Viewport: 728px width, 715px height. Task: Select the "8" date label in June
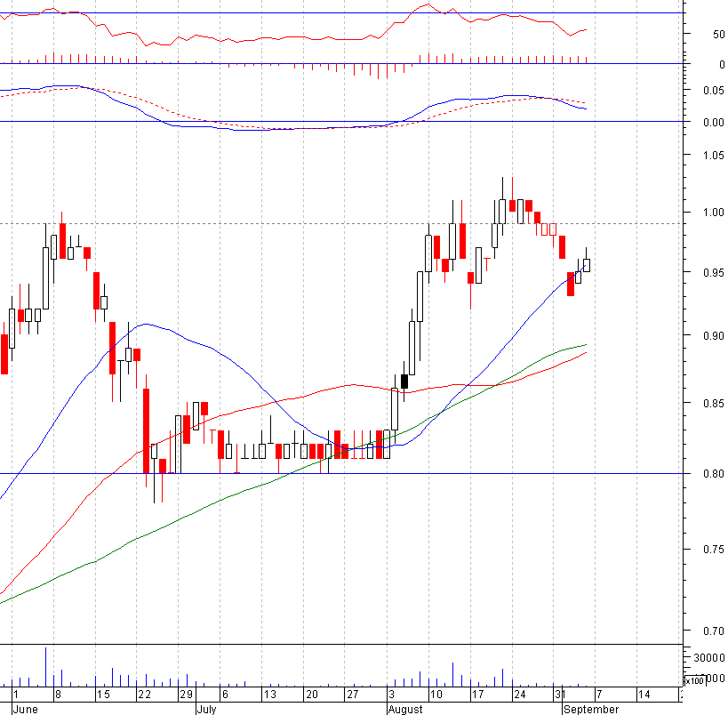click(58, 695)
